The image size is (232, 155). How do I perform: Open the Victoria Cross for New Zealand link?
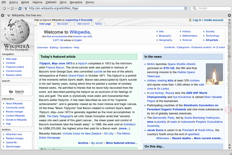(x=82, y=134)
